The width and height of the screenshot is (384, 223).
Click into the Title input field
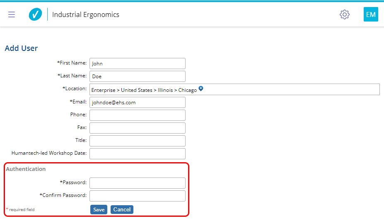click(138, 141)
